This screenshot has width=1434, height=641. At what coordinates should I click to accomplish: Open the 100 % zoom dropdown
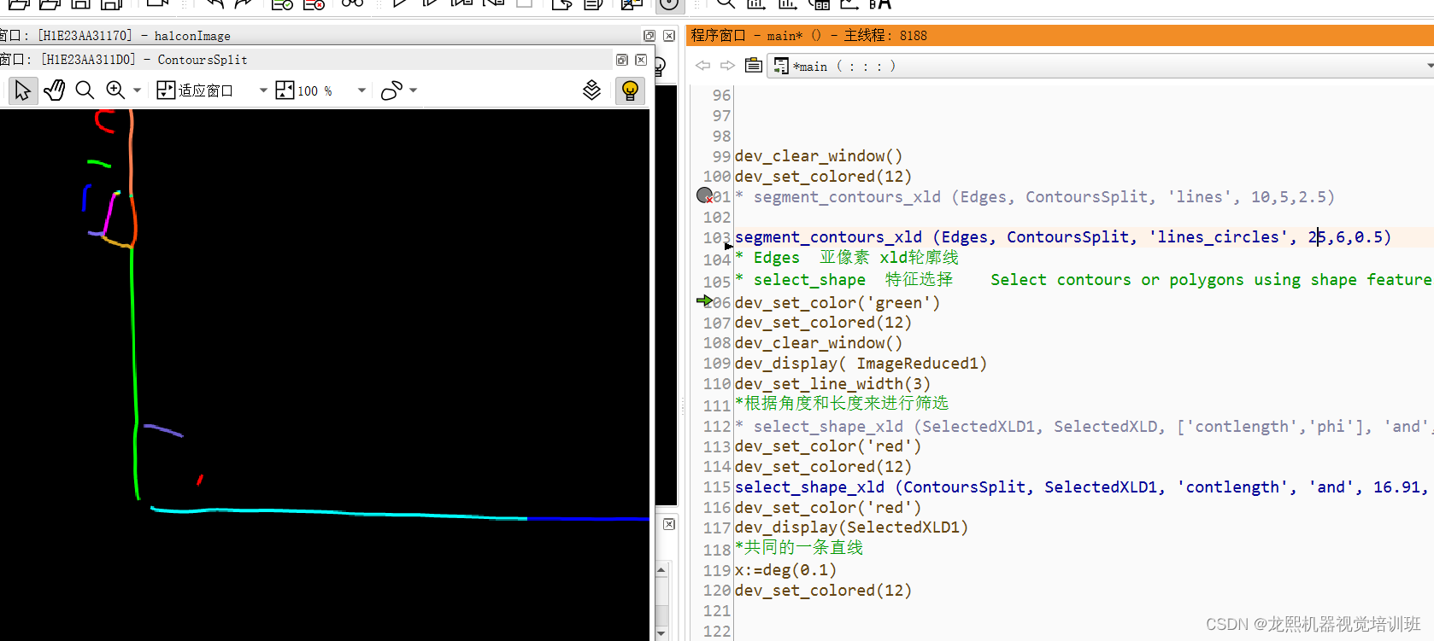pos(361,90)
